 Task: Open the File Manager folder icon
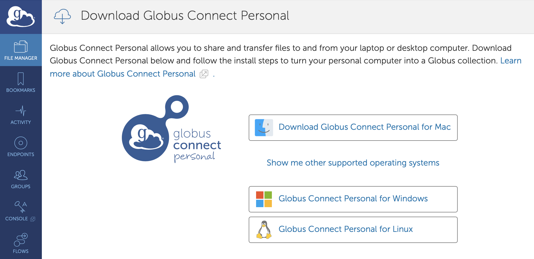(21, 47)
